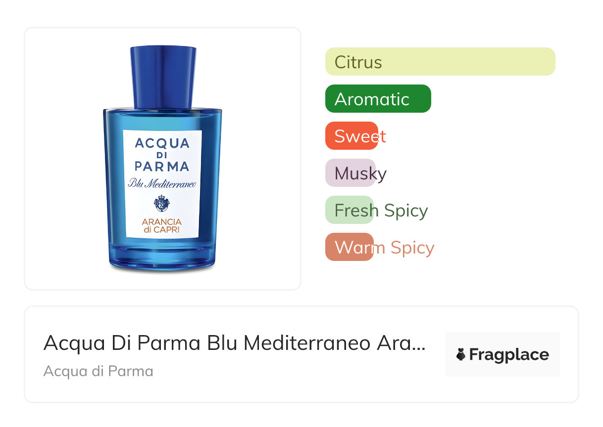Click the Fragplace logo icon
Screen dimensions: 603x427
point(461,354)
